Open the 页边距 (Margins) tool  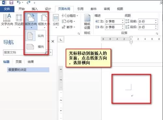(x=19, y=21)
